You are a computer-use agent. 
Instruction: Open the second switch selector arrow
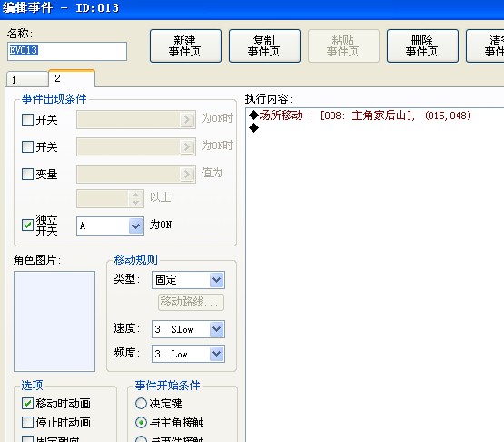tap(187, 147)
